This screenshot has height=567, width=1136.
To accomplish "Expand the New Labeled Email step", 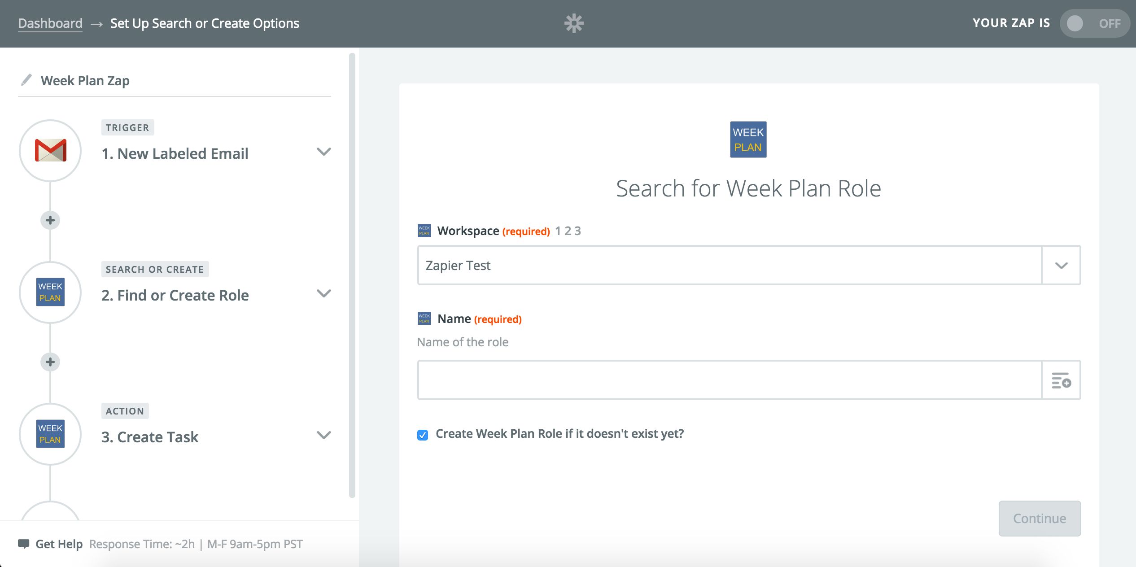I will point(324,152).
